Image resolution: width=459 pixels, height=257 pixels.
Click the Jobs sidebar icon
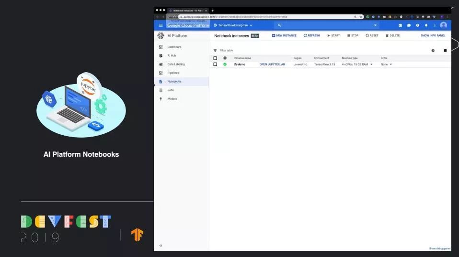[x=161, y=90]
